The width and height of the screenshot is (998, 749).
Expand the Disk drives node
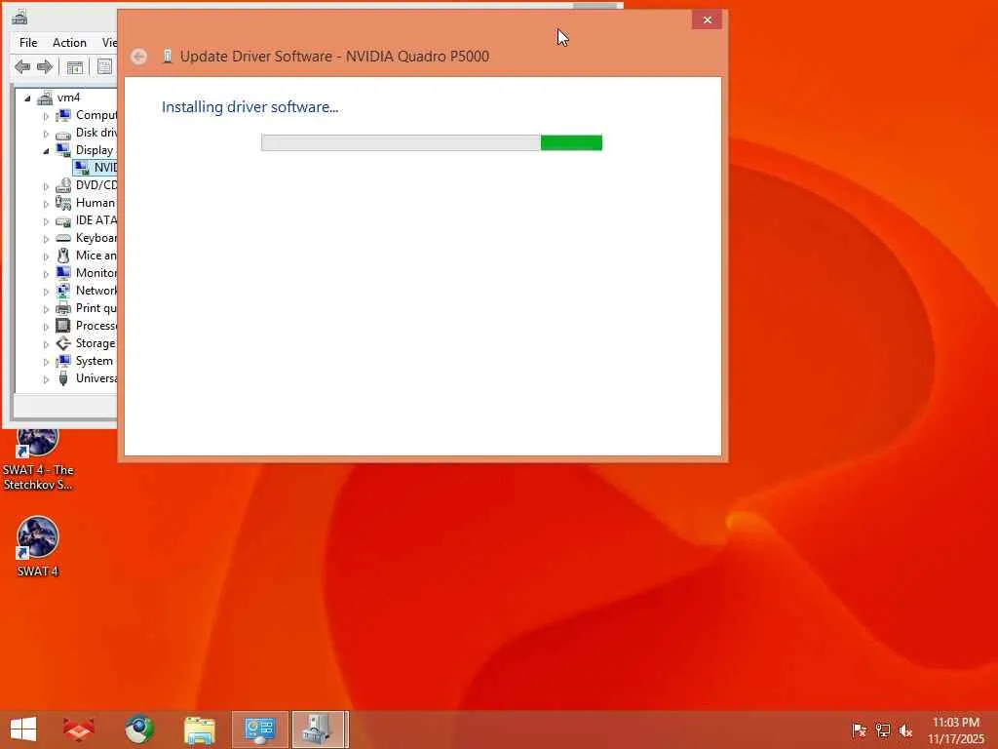pos(46,134)
